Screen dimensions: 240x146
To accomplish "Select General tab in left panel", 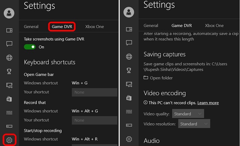I will [31, 27].
